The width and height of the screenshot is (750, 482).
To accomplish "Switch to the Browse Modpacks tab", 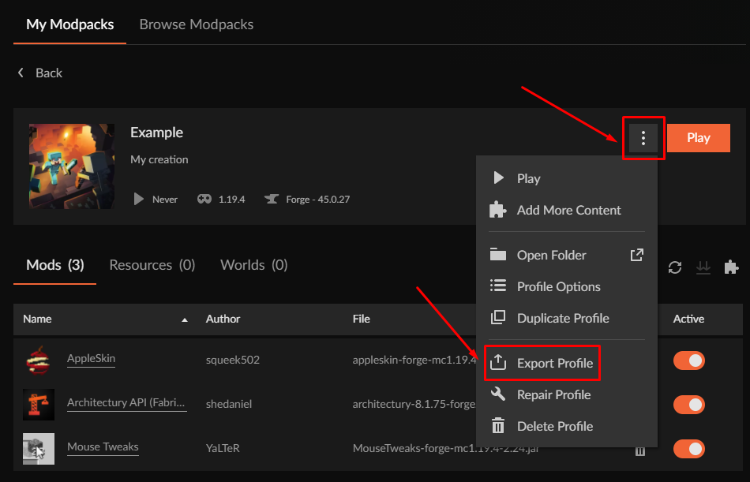I will (196, 24).
